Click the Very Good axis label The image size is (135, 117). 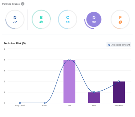(x=20, y=106)
